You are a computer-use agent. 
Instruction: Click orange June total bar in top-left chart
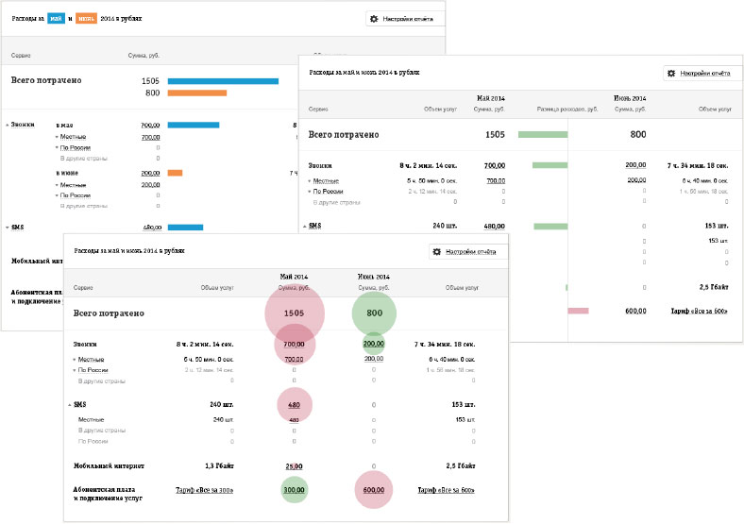click(197, 93)
